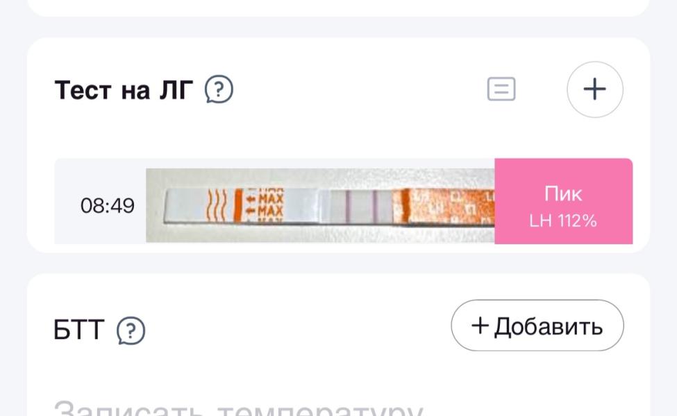Tap the Добавить button for БТТ
Viewport: 677px width, 416px height.
[x=537, y=325]
